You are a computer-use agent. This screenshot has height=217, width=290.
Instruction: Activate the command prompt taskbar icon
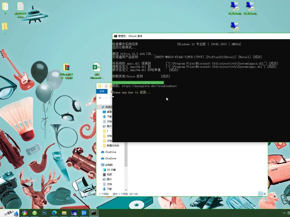coord(94,213)
